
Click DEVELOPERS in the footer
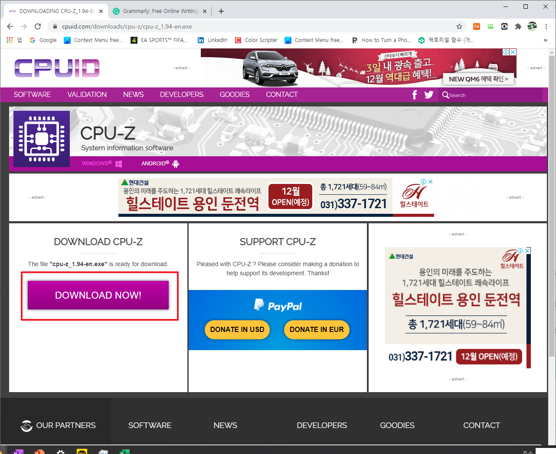322,425
